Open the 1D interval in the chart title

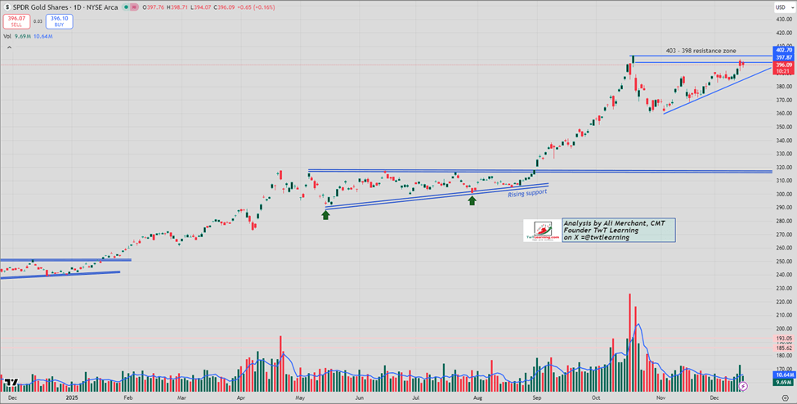(x=77, y=7)
